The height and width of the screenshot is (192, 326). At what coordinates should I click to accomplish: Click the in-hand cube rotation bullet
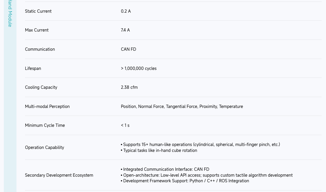(160, 150)
